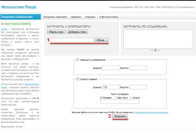This screenshot has width=196, height=130.
Task: Open the Фотохостинг Firepic logo link
Action: pyautogui.click(x=19, y=7)
